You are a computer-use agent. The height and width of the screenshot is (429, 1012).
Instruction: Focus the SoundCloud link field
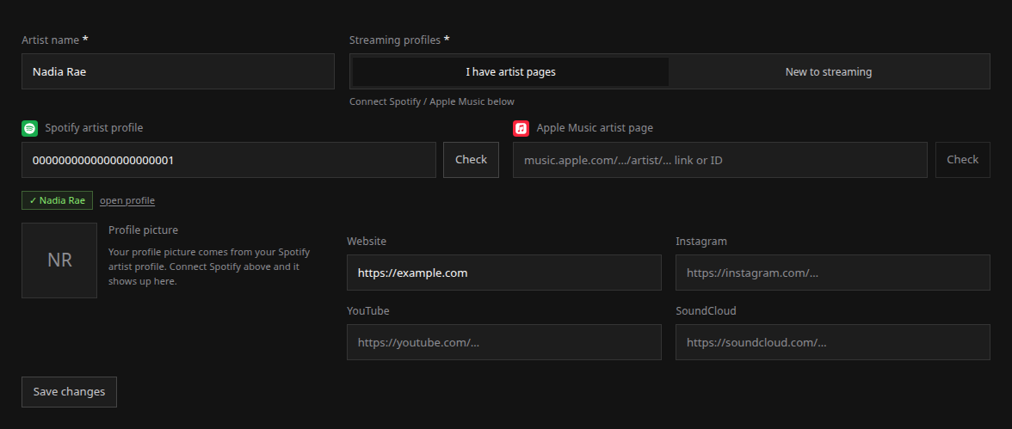(x=833, y=342)
